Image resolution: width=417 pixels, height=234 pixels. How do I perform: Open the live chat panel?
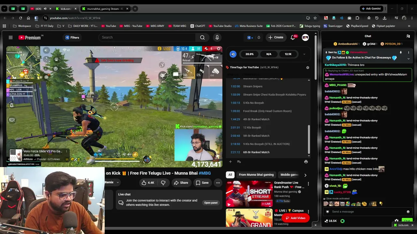(211, 203)
